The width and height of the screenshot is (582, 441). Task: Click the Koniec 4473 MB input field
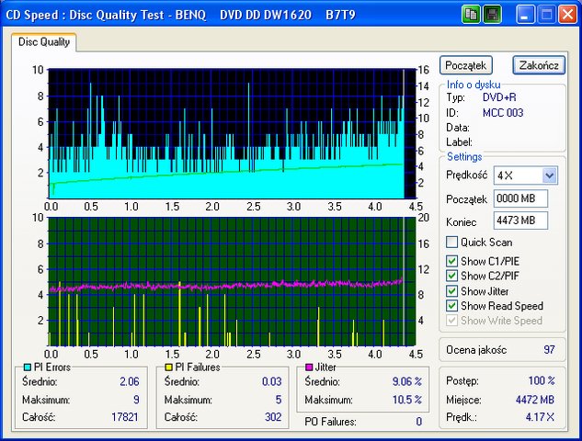click(x=520, y=220)
